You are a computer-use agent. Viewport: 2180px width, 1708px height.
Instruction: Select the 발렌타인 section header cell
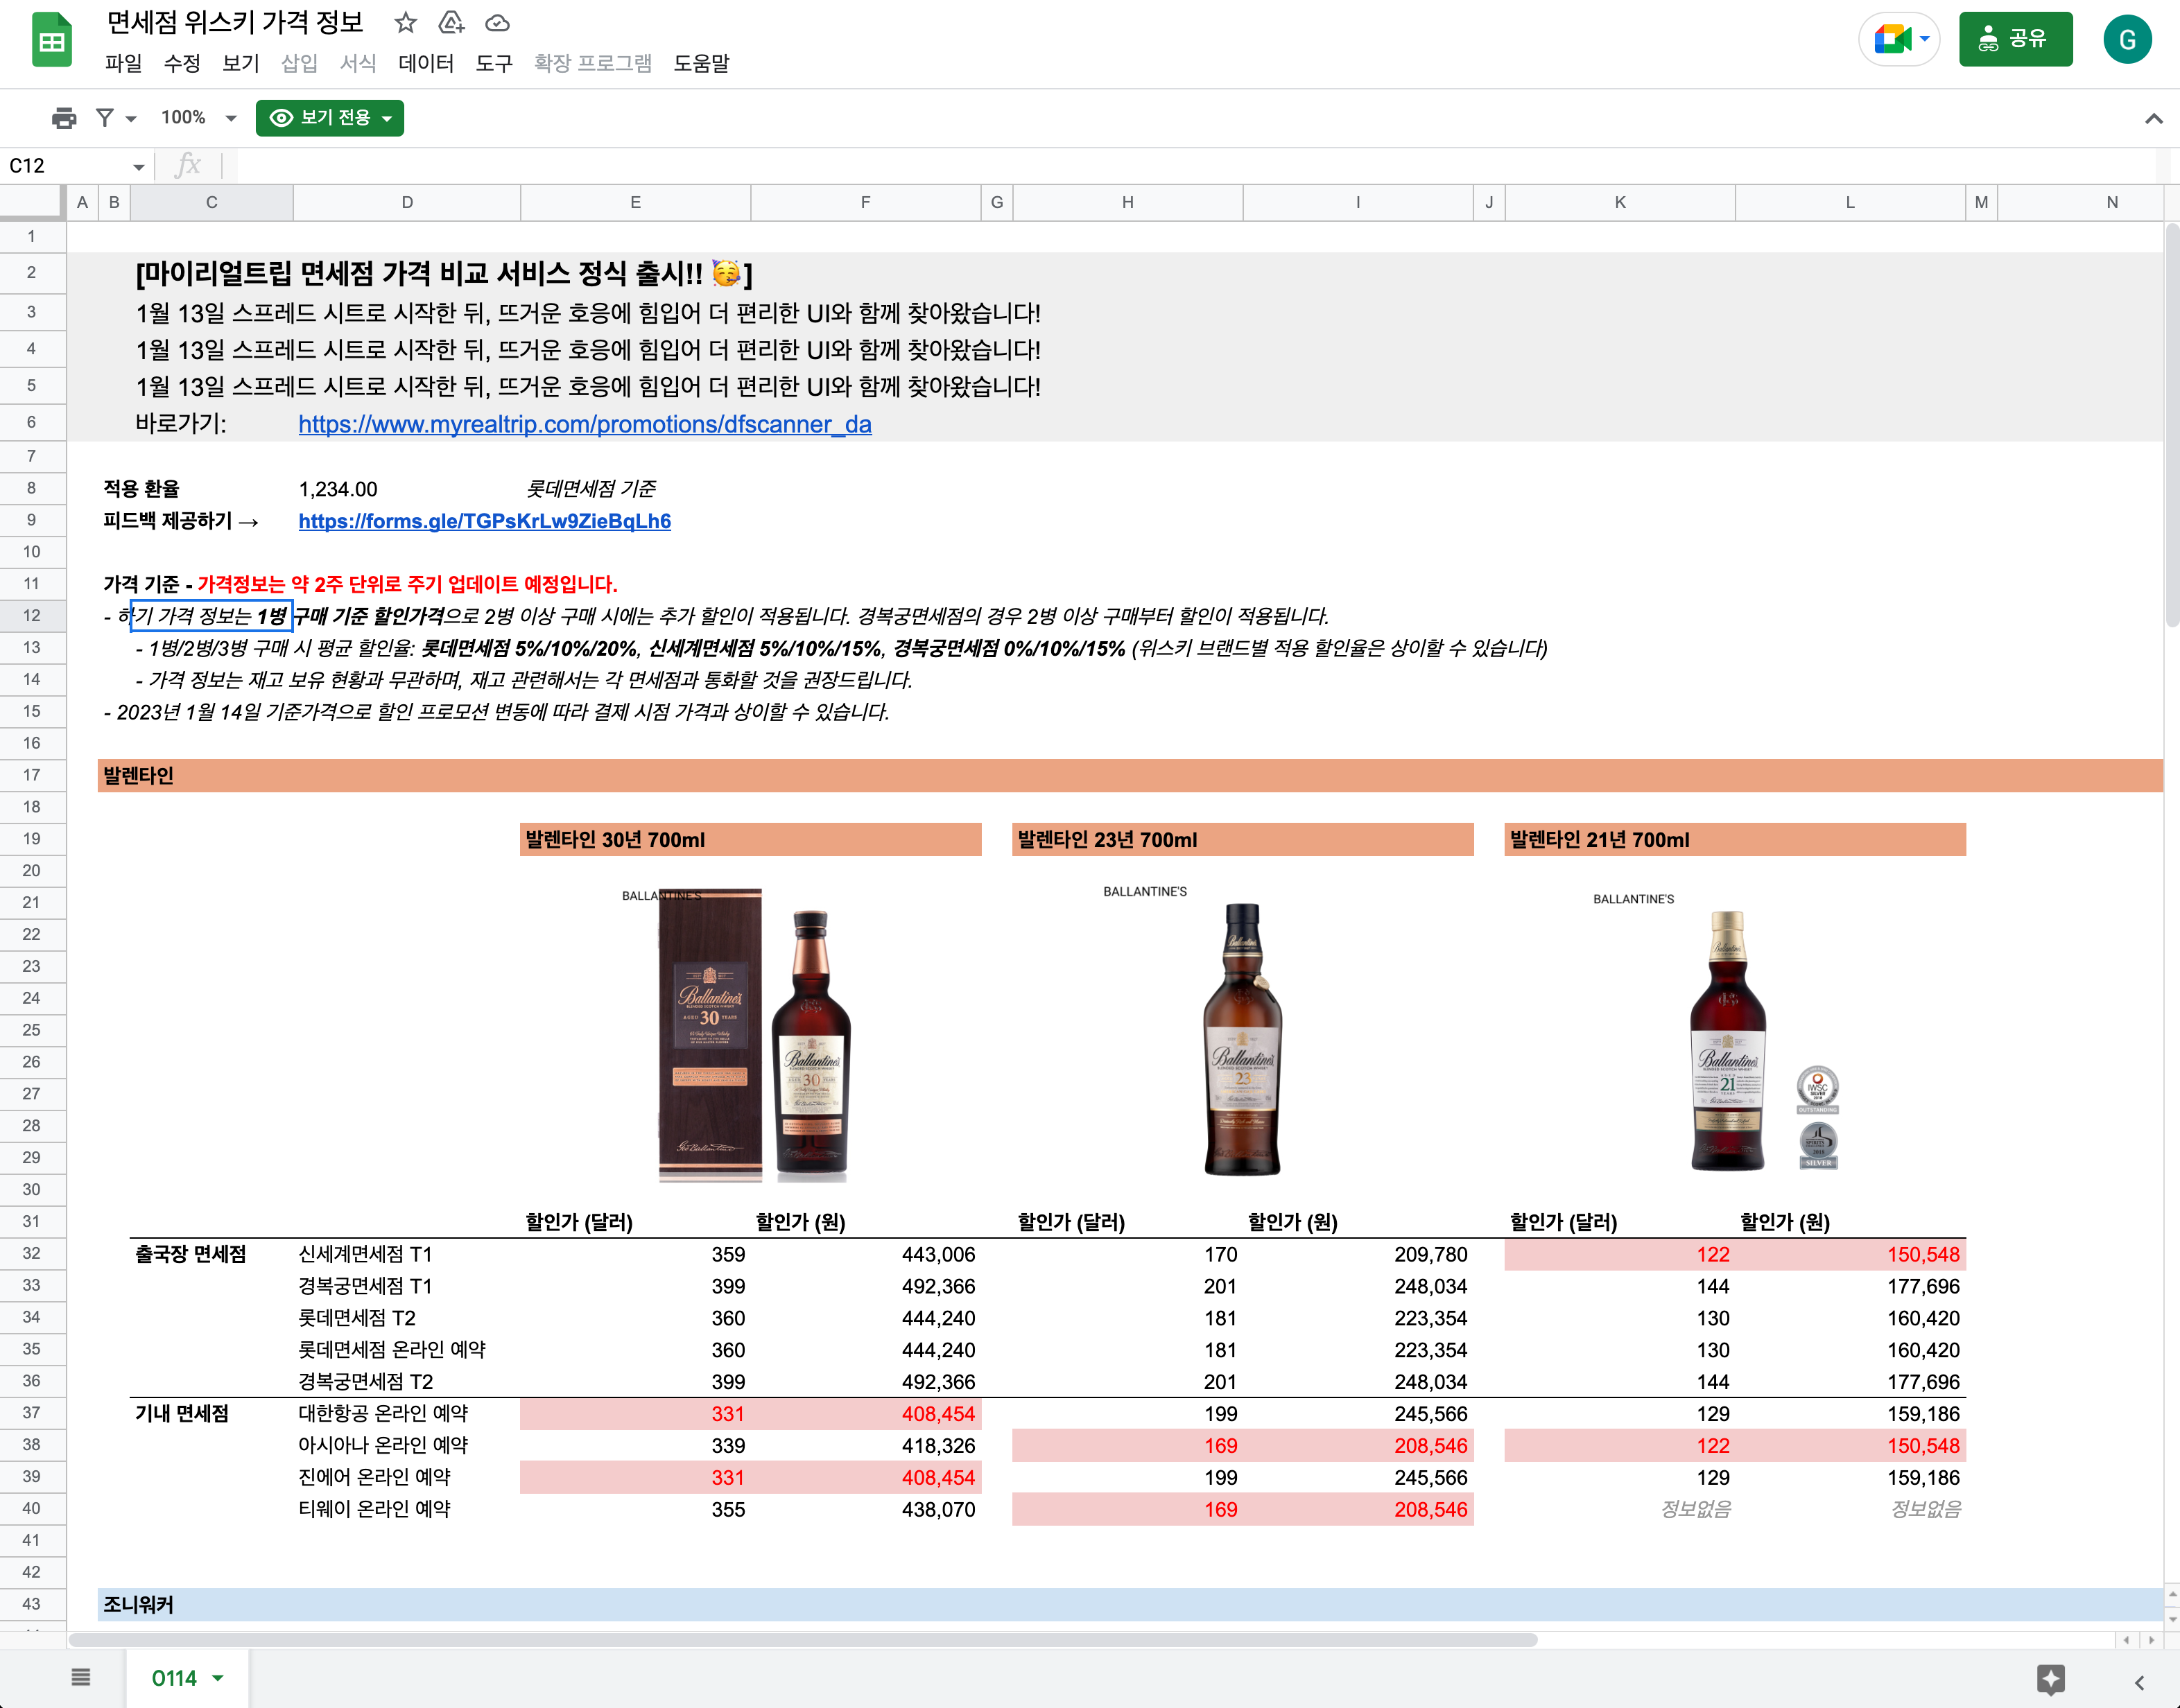pyautogui.click(x=1130, y=775)
